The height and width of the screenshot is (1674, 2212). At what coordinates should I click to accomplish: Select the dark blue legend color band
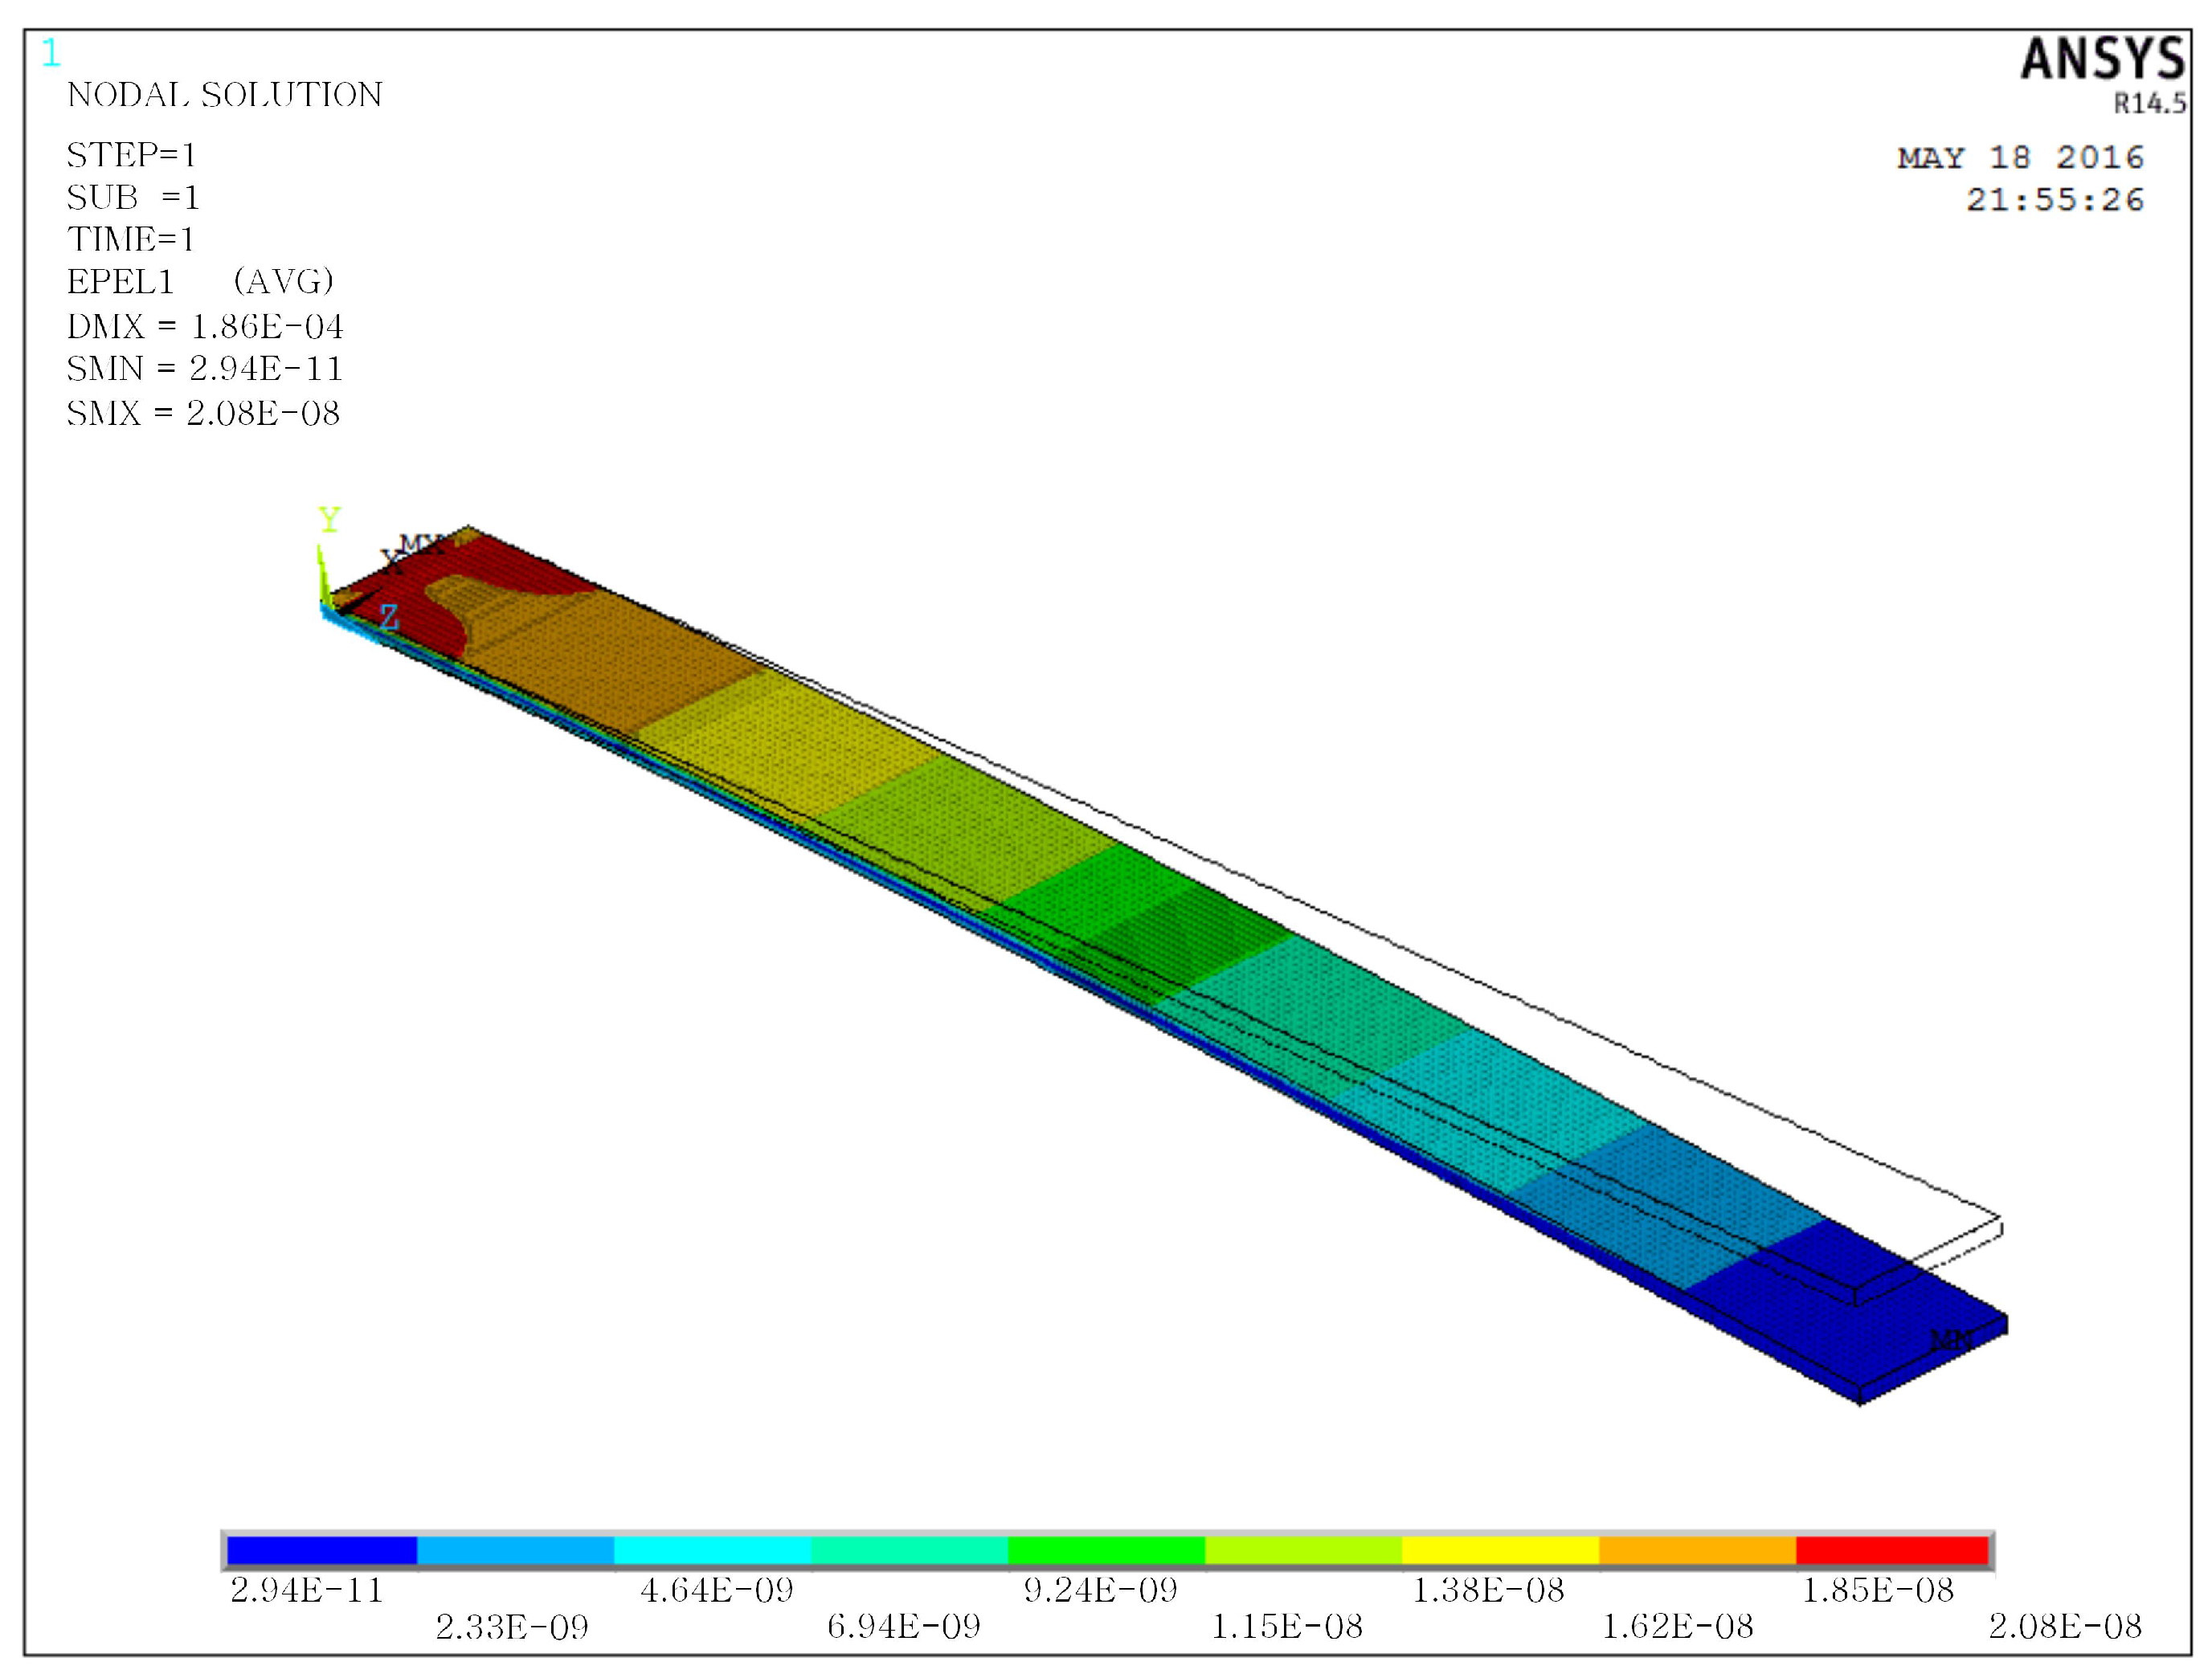click(321, 1550)
